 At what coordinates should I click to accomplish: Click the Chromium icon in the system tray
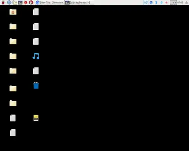pos(151,2)
